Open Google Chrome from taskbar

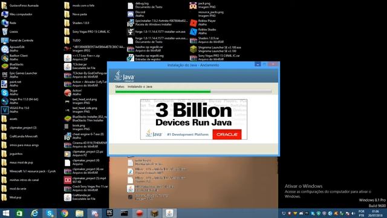(65, 213)
